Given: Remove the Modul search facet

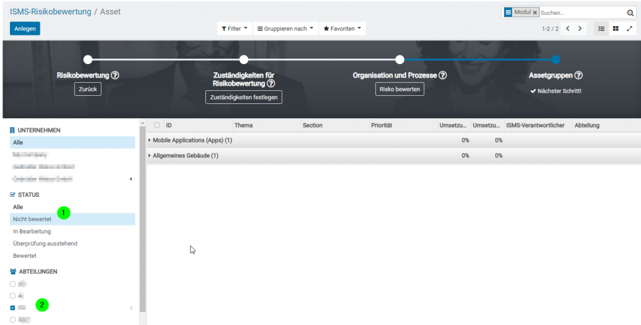Looking at the screenshot, I should click(x=535, y=12).
